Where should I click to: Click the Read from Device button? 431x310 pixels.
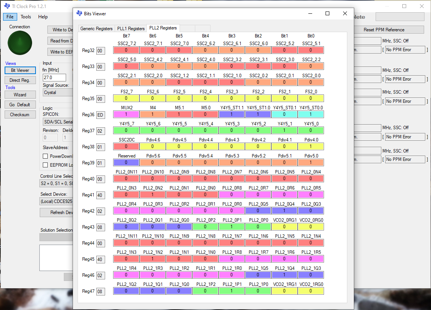[x=60, y=41]
